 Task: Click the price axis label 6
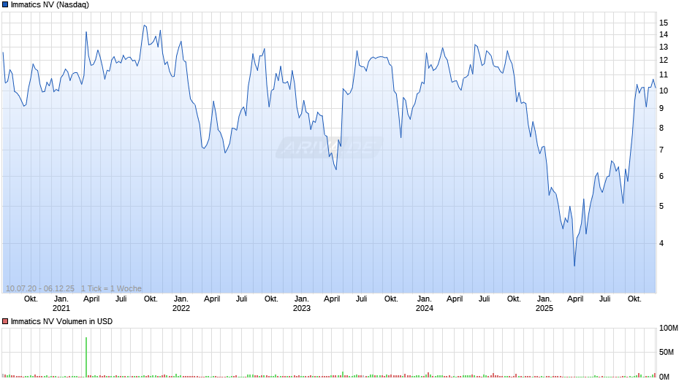[x=661, y=177]
